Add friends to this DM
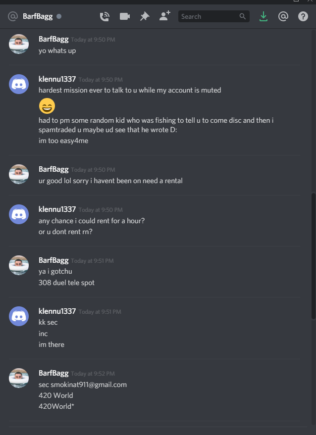Screen dimensions: 316x435 (164, 16)
